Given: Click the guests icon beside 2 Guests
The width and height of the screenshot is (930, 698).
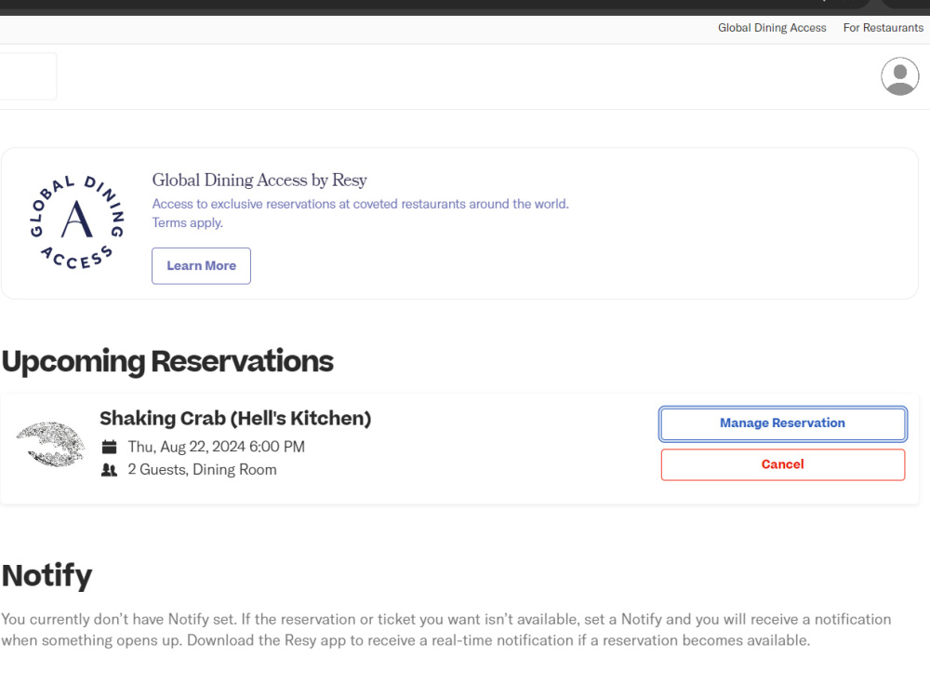Looking at the screenshot, I should (109, 470).
